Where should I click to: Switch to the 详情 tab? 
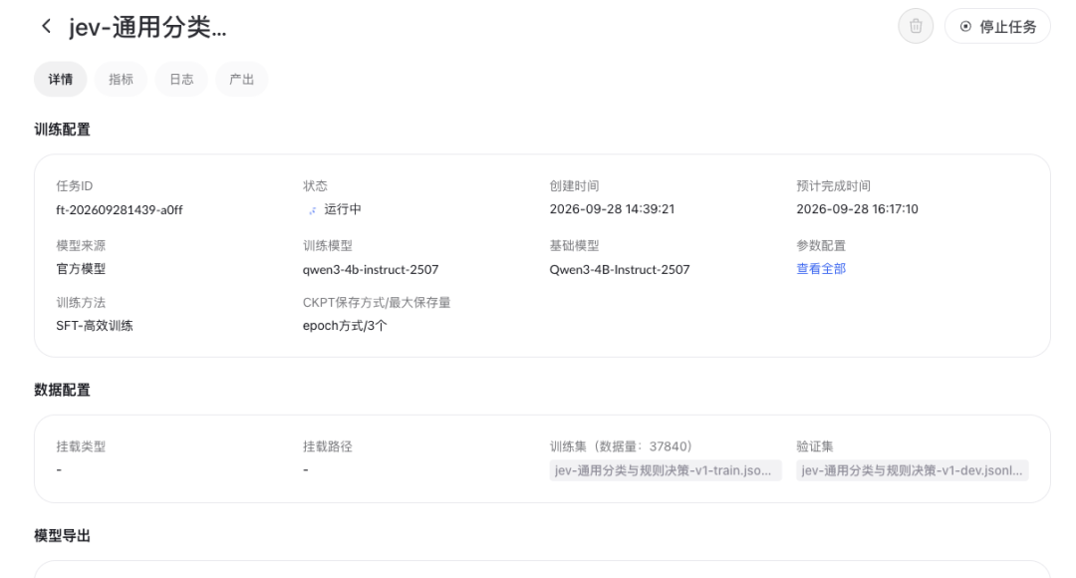coord(61,79)
